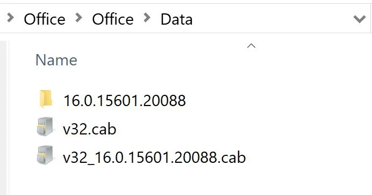This screenshot has height=195, width=372.
Task: Go to the Data breadcrumb folder
Action: 176,19
